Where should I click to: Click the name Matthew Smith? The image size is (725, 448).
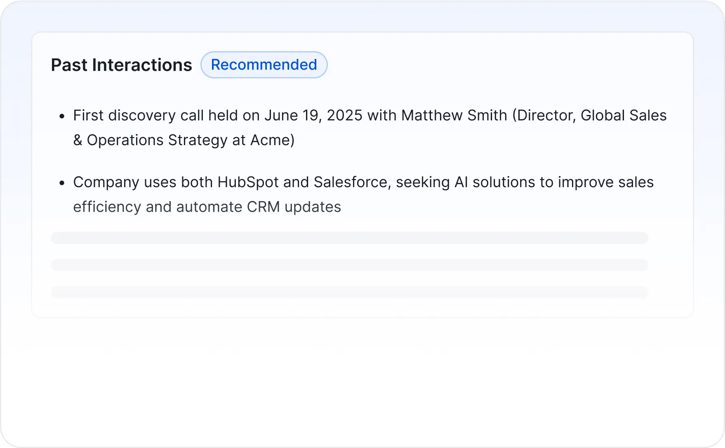[x=454, y=115]
